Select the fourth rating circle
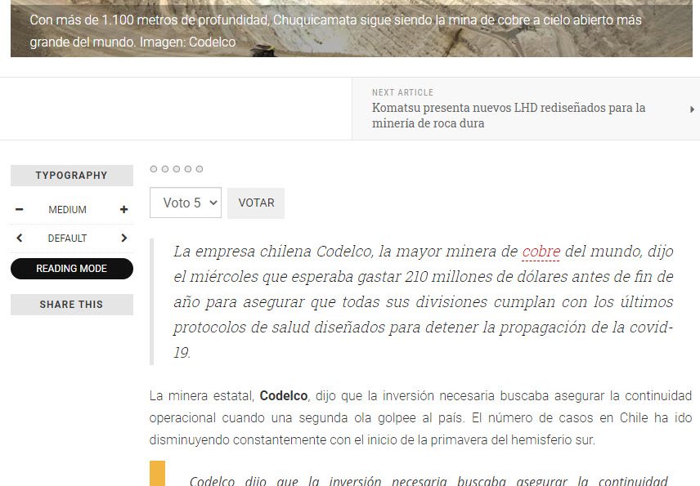 click(188, 169)
